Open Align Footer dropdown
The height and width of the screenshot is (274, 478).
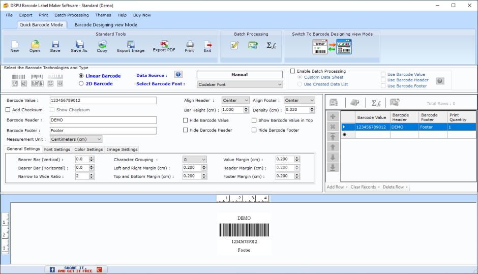pyautogui.click(x=300, y=100)
